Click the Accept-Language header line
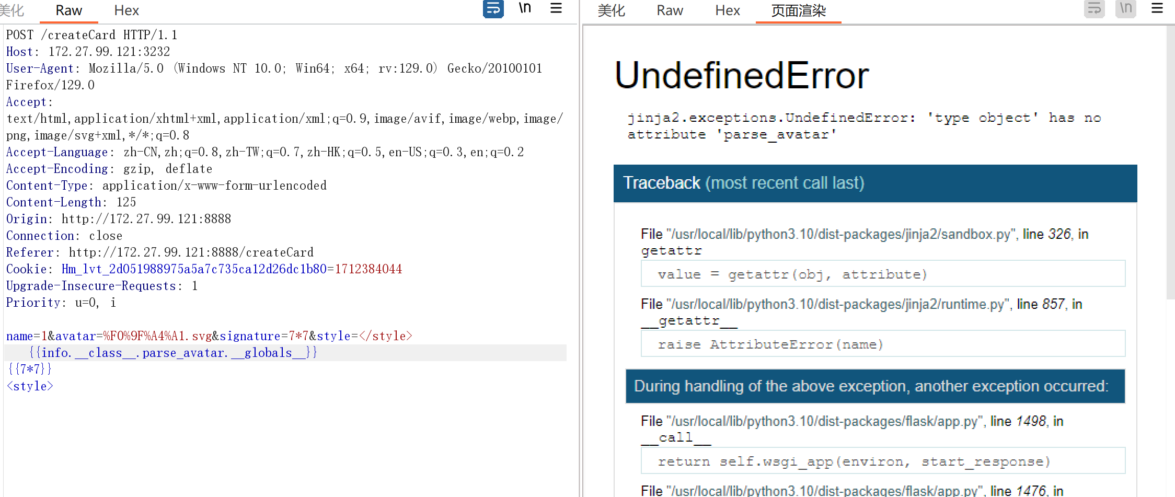The height and width of the screenshot is (497, 1175). tap(264, 152)
